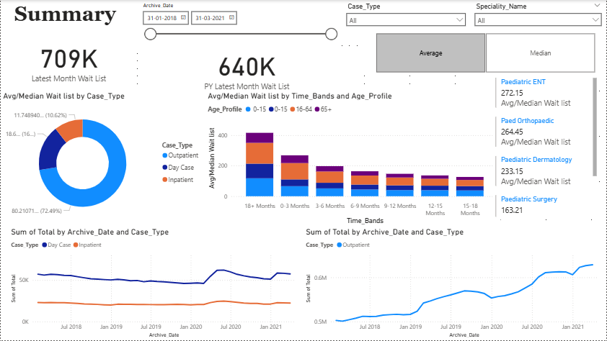Click purple 65+ segment of 18+ Months bar
Viewport: 607px width, 341px height.
260,138
